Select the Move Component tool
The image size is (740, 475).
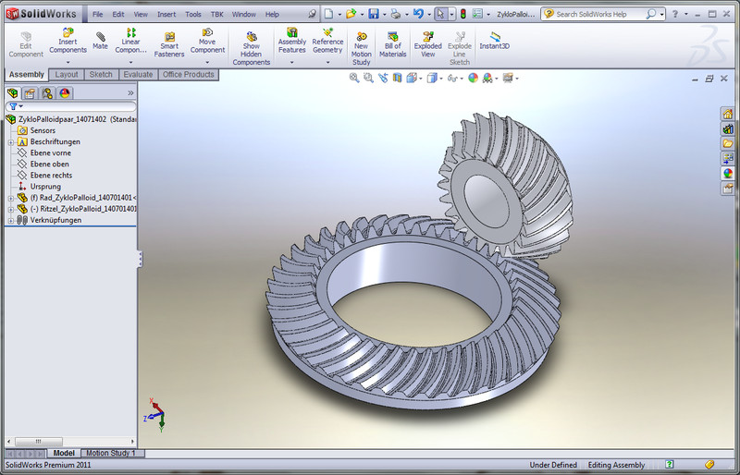tap(207, 38)
